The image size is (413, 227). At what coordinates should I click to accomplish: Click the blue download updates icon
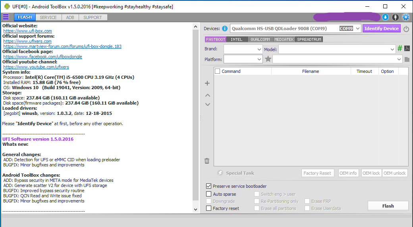click(385, 17)
